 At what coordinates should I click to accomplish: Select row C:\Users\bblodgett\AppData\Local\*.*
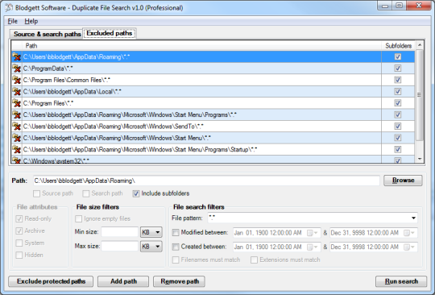coord(213,92)
